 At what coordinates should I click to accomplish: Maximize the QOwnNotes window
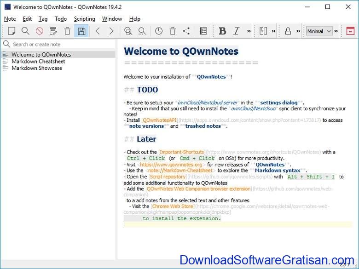pyautogui.click(x=328, y=7)
